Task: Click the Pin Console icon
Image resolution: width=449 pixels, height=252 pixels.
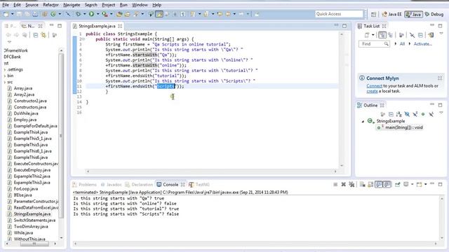Action: (398, 185)
